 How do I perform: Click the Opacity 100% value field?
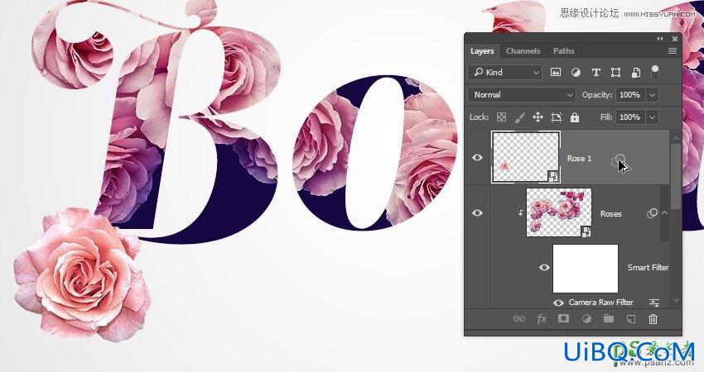(630, 94)
